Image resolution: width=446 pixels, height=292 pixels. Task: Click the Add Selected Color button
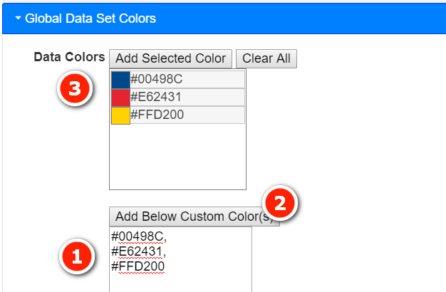pyautogui.click(x=171, y=58)
